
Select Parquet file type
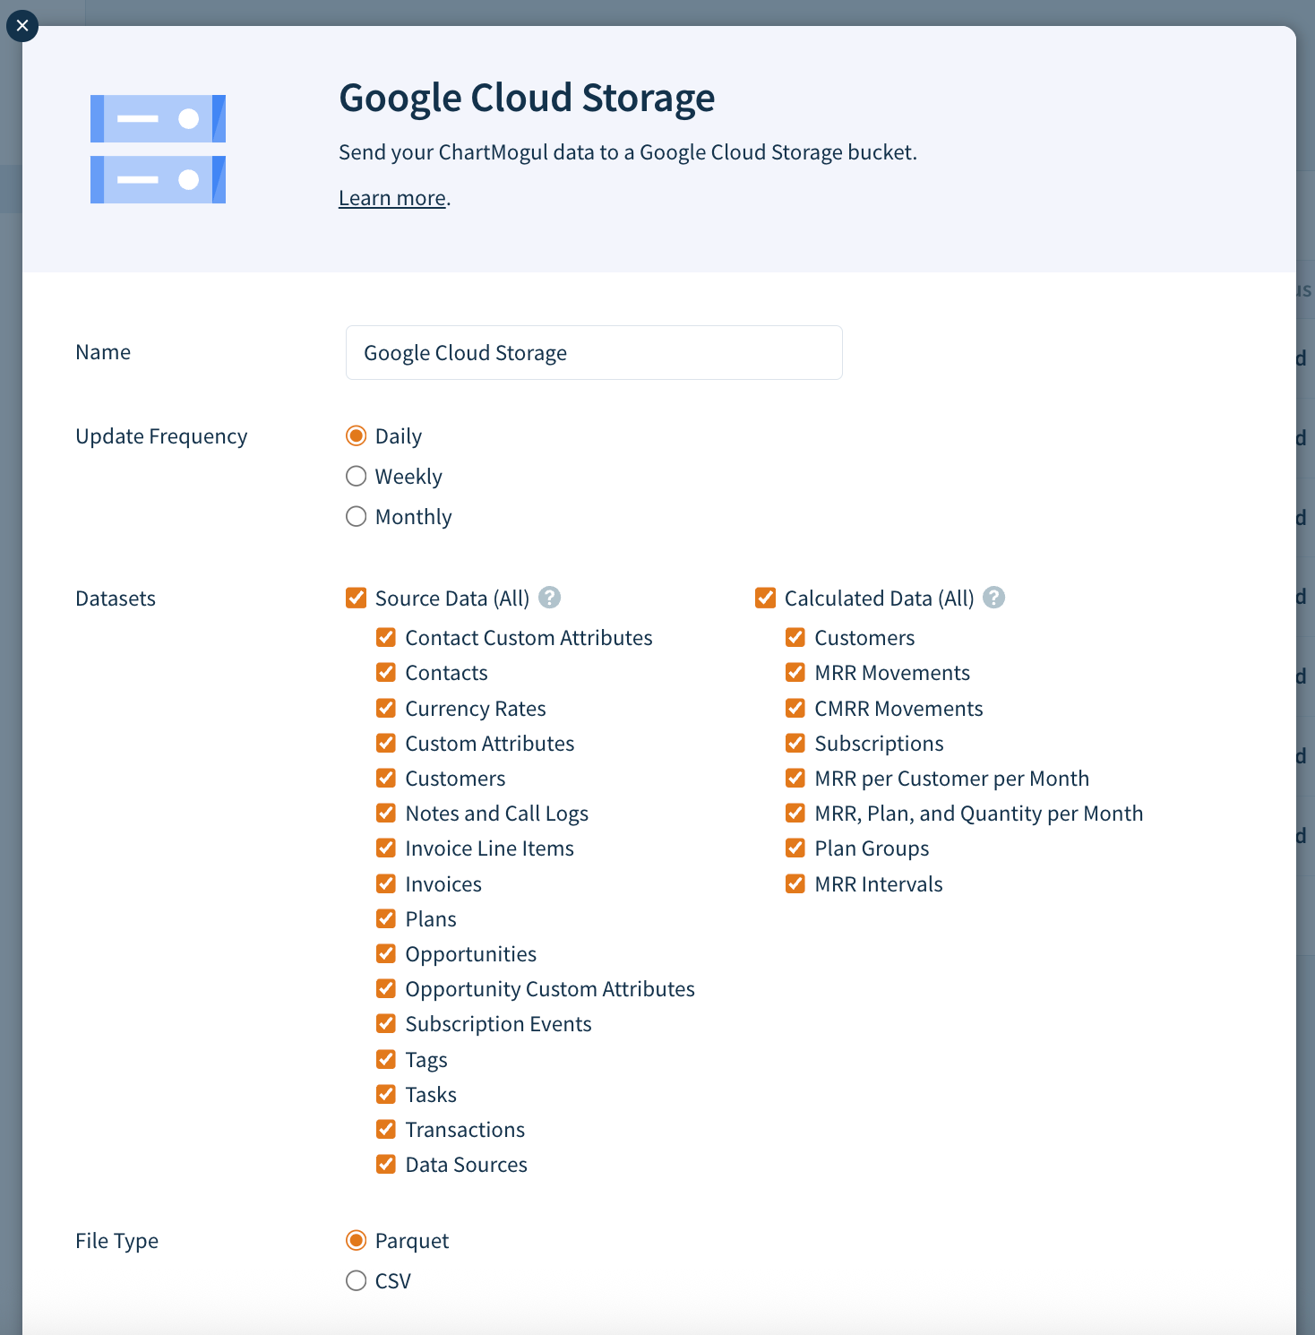(357, 1241)
